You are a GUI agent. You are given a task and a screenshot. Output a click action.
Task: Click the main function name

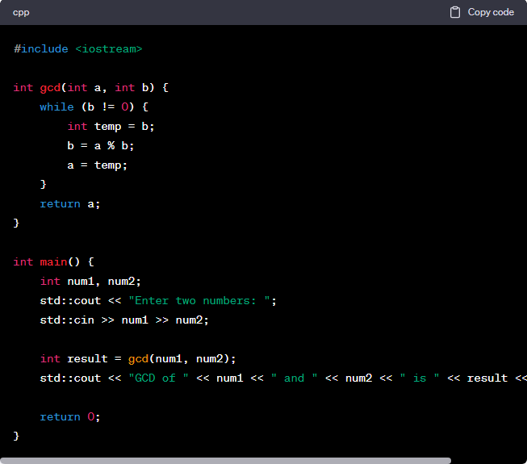pos(53,262)
